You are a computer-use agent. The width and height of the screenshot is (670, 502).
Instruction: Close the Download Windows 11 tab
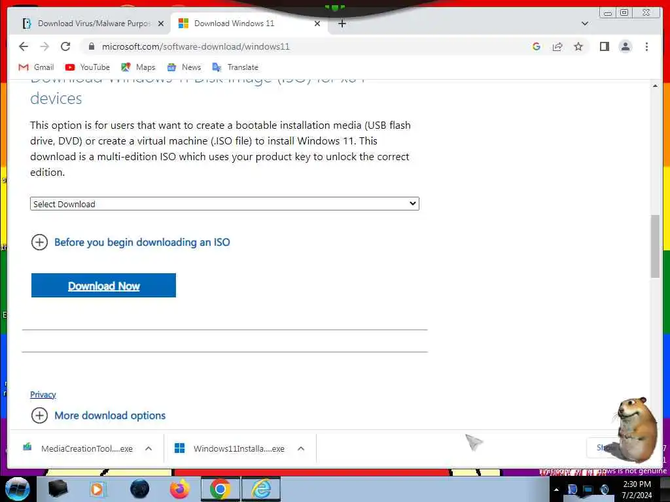(x=317, y=24)
